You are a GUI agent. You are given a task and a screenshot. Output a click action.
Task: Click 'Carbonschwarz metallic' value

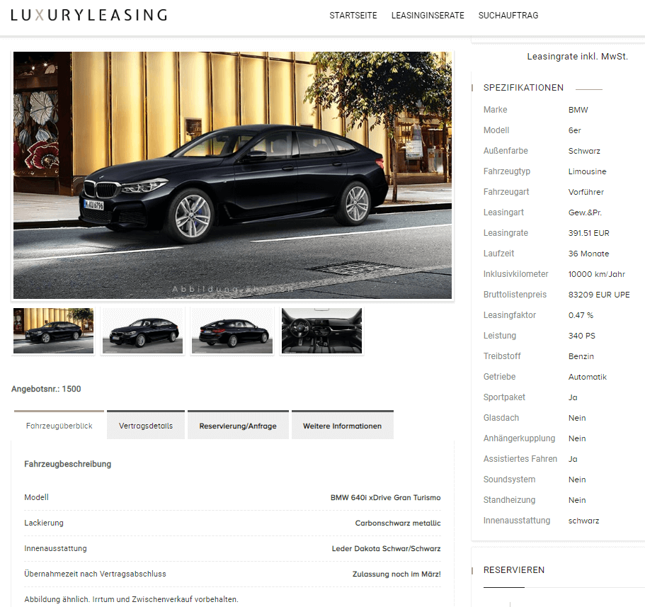point(398,523)
